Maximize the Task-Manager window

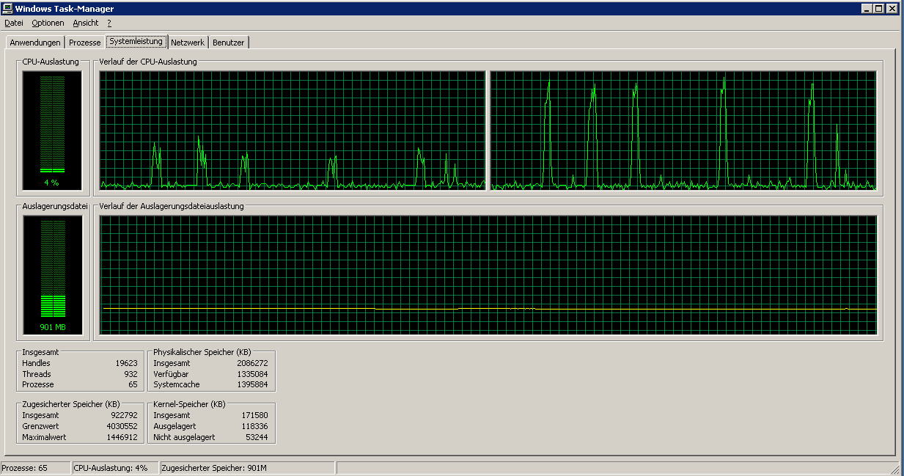pyautogui.click(x=879, y=9)
